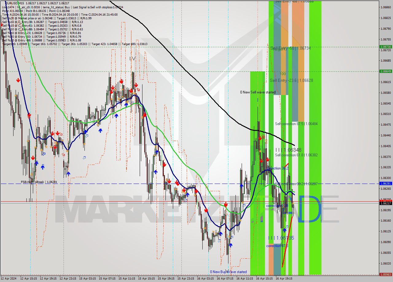Select the '0 New Sell wave started' label
Image resolution: width=393 pixels, height=282 pixels.
258,92
